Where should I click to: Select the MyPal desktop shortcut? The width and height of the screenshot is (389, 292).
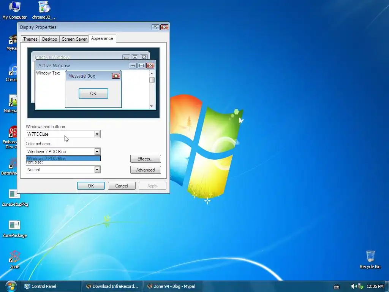tap(11, 42)
